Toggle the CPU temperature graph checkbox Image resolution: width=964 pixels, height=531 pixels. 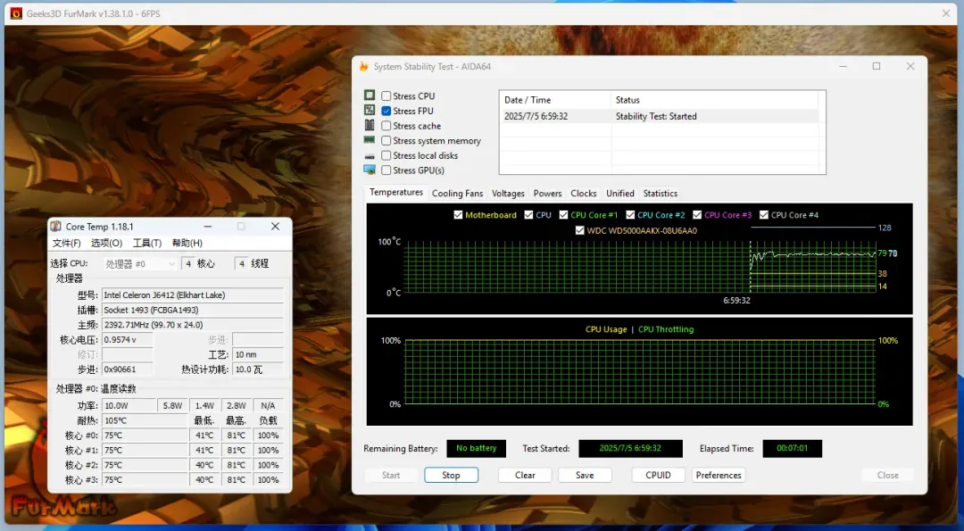(528, 215)
